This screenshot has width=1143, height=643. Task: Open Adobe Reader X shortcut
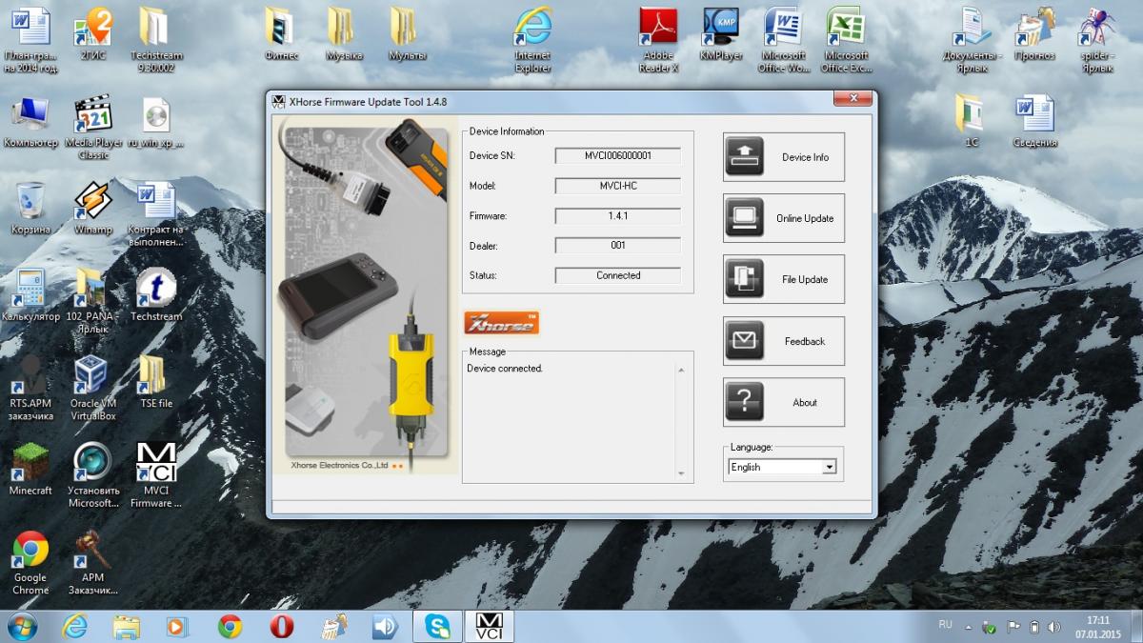click(658, 30)
